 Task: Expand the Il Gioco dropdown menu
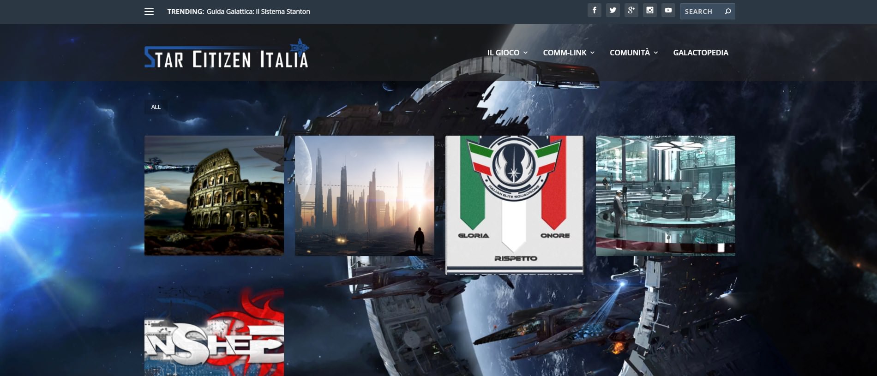point(507,53)
